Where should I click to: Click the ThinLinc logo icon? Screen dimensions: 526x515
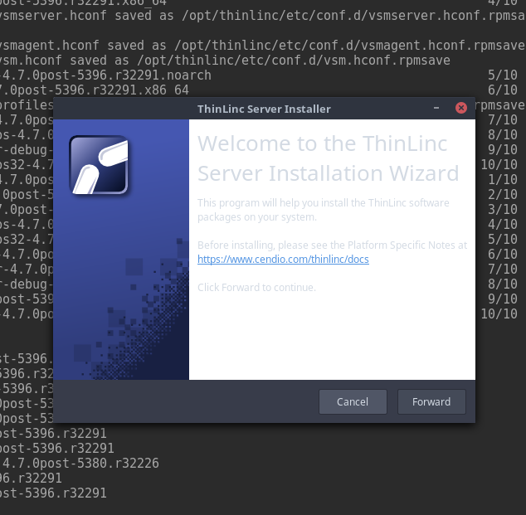coord(99,165)
